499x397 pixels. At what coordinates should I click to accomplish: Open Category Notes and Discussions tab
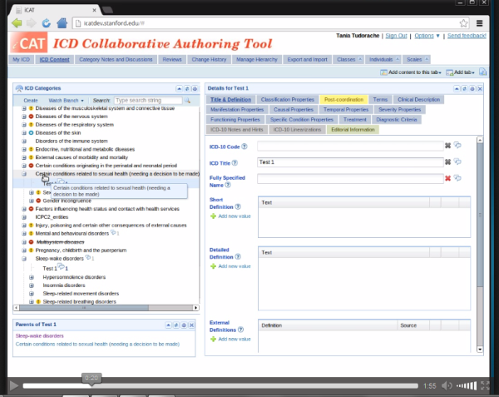(116, 60)
